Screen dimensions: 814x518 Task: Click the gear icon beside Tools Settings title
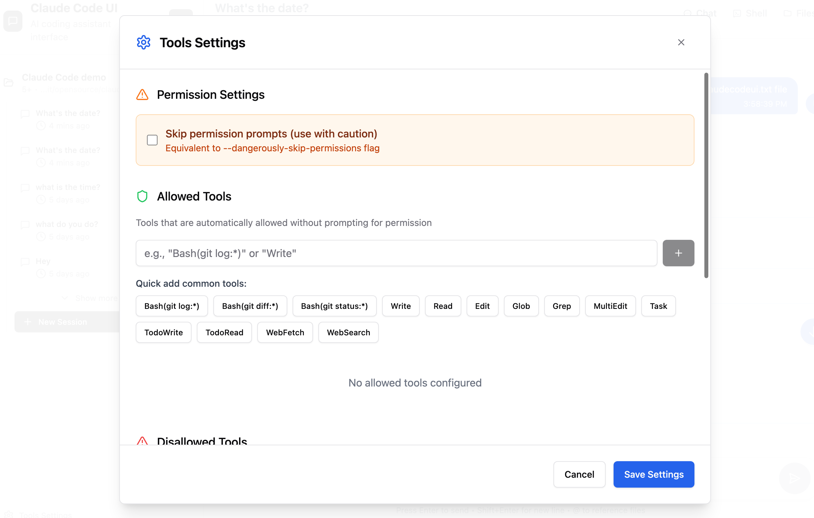[143, 42]
